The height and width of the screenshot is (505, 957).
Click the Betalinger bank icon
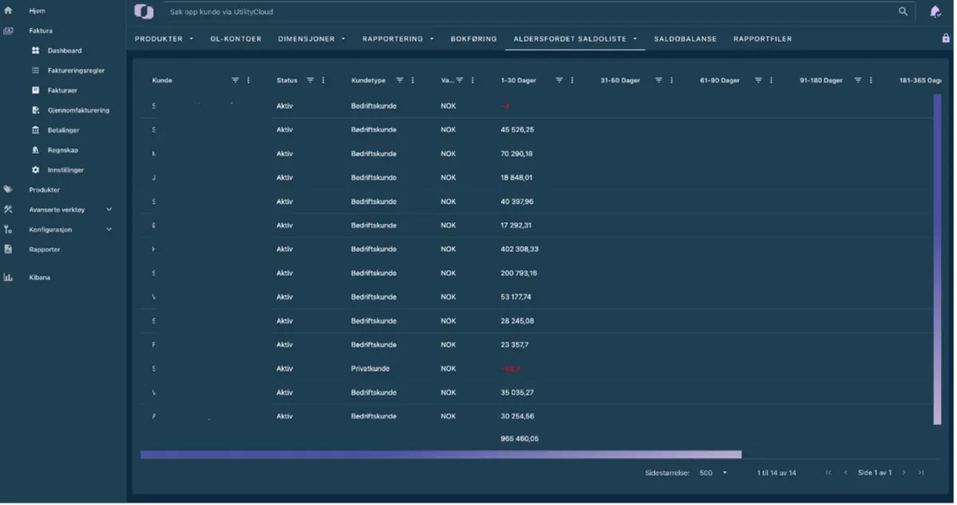click(x=36, y=131)
